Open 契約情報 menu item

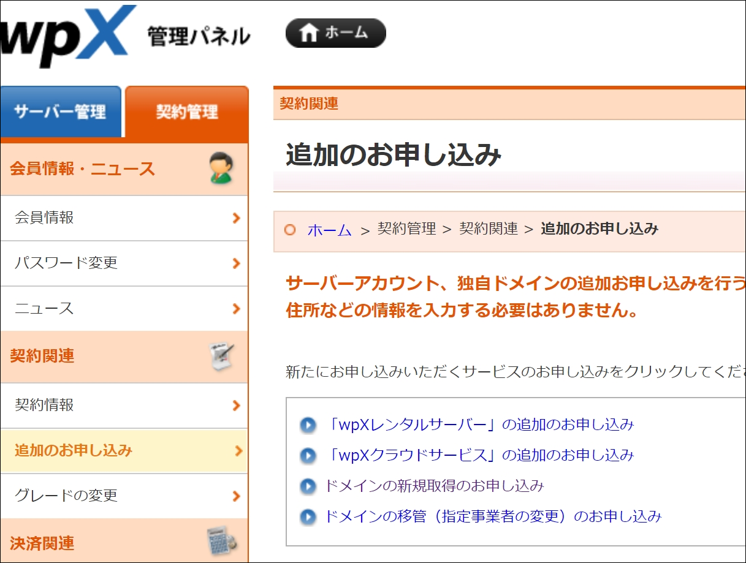tap(124, 406)
